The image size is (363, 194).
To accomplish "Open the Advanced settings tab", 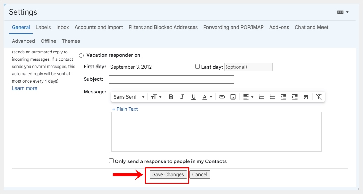I will [23, 41].
